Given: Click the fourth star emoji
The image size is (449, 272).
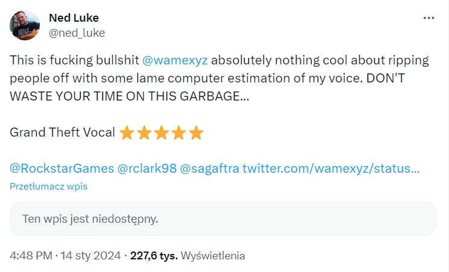Looking at the screenshot, I should point(179,132).
